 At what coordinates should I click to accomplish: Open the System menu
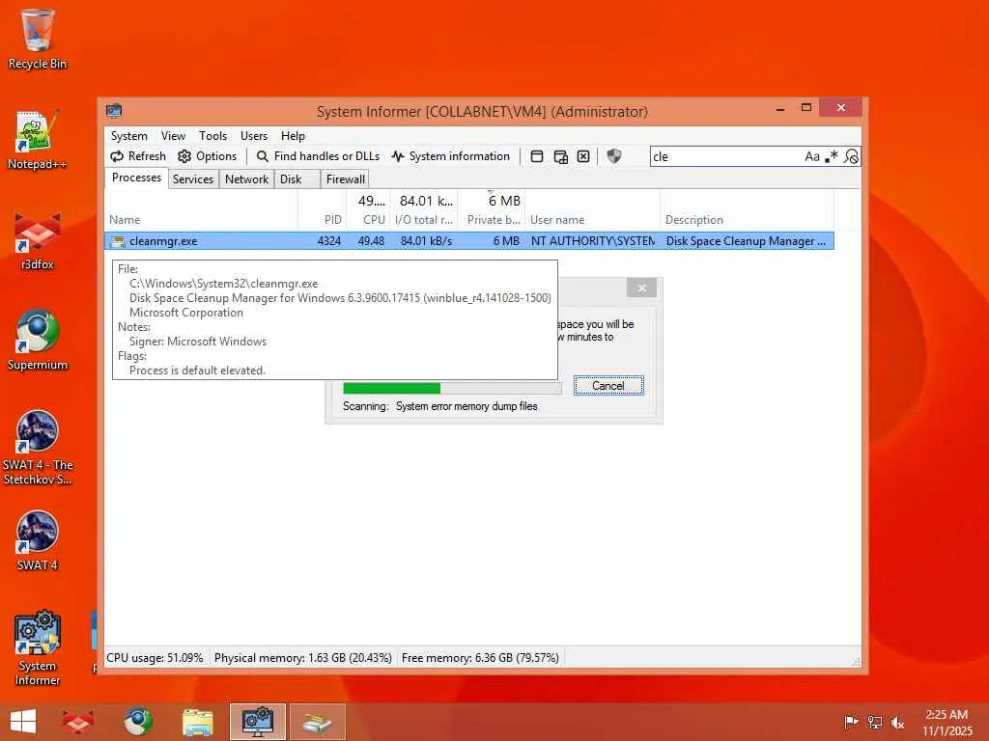tap(128, 135)
